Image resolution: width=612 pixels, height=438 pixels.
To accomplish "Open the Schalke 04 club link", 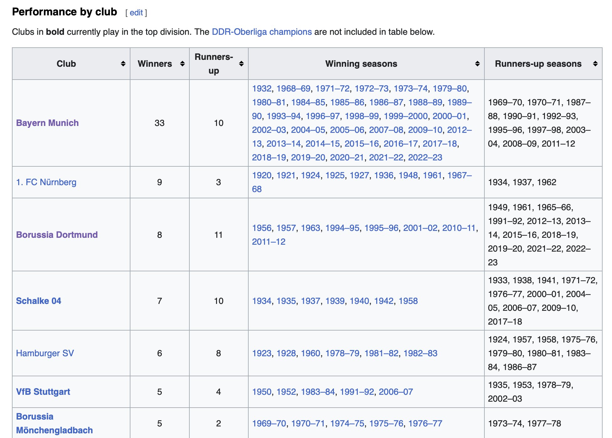I will click(39, 301).
